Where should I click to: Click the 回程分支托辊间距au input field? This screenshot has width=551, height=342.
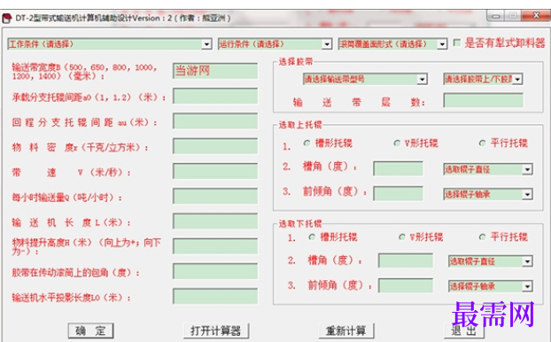pos(215,121)
